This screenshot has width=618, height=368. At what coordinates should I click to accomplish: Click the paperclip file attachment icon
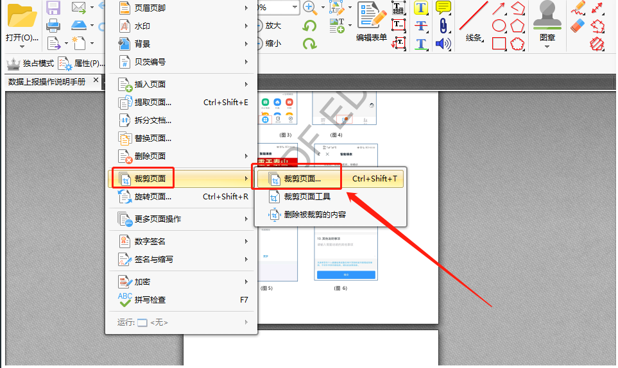443,26
